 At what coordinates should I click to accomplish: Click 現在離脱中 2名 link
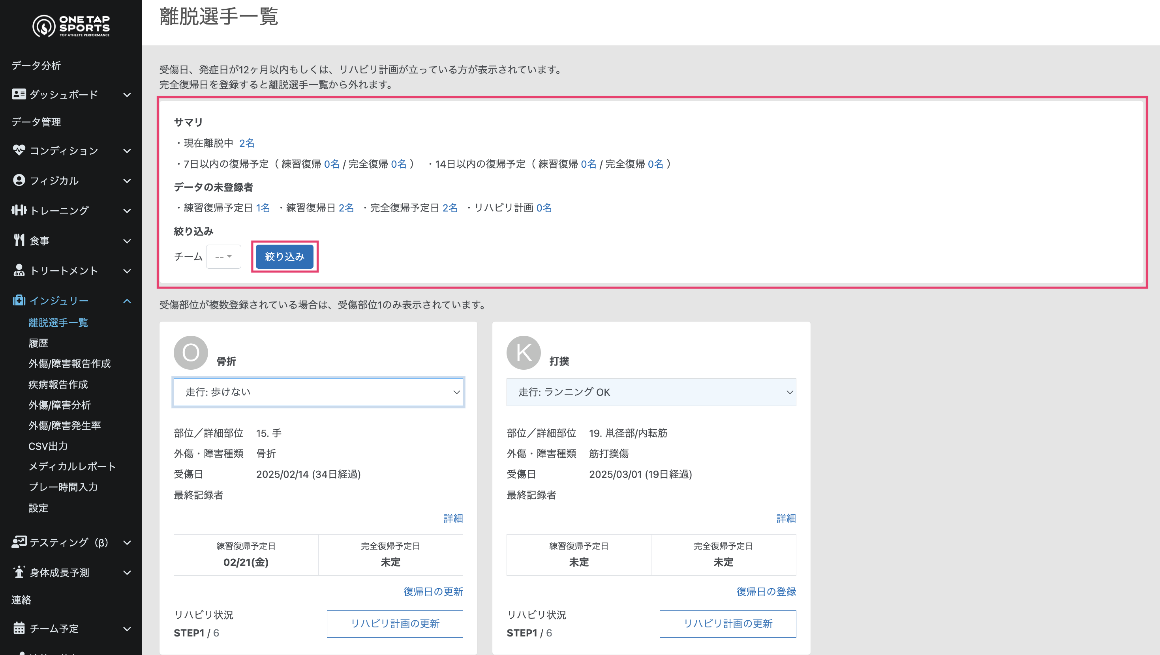[x=247, y=143]
